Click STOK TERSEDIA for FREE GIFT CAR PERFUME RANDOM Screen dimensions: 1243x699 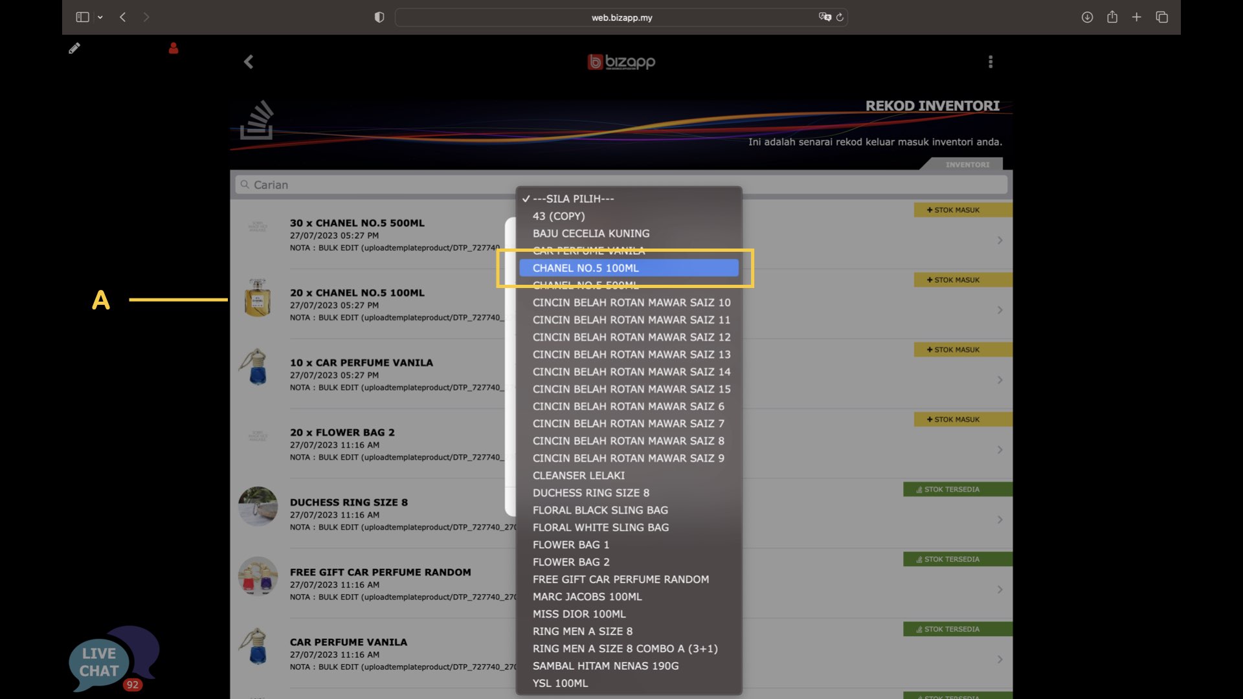957,559
